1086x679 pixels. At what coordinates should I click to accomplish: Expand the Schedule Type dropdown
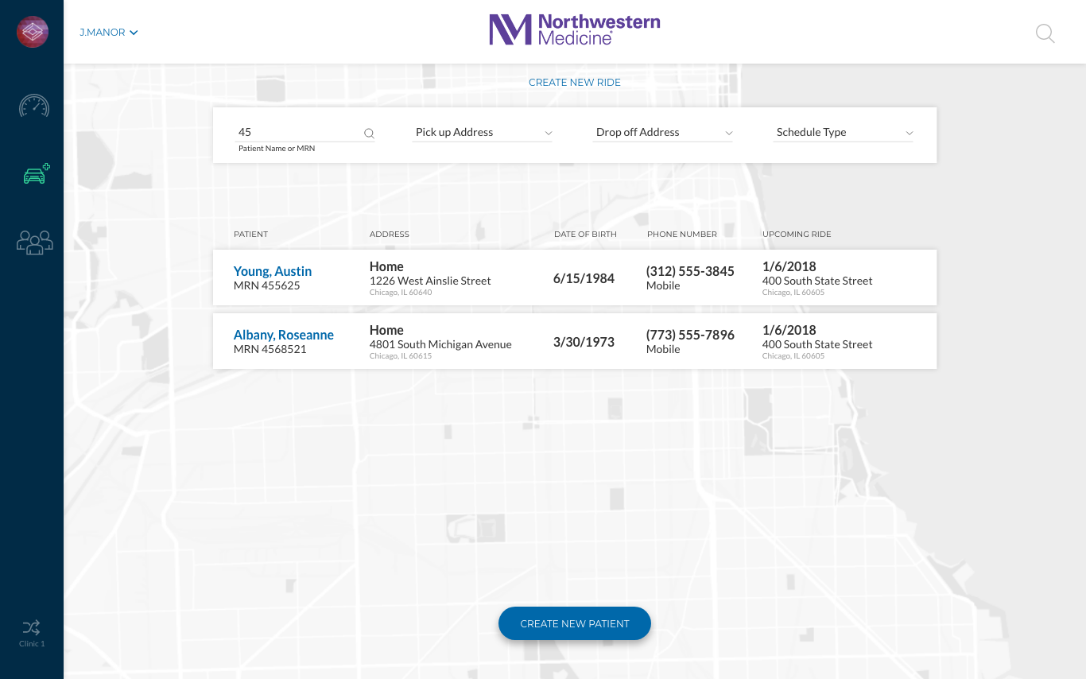844,133
